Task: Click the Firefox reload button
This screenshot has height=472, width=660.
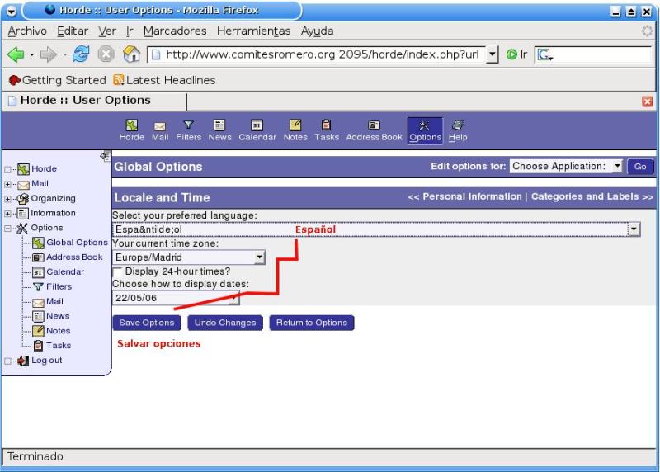Action: (x=81, y=54)
